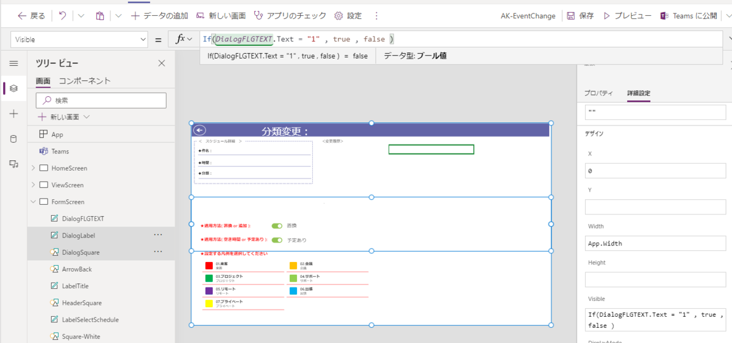Viewport: 732px width, 343px height.
Task: Open more options for DialogSquare
Action: click(x=158, y=252)
